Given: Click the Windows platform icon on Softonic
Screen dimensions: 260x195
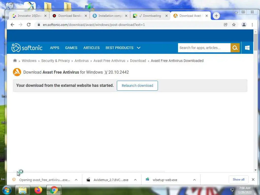Looking at the screenshot, I should tap(247, 48).
